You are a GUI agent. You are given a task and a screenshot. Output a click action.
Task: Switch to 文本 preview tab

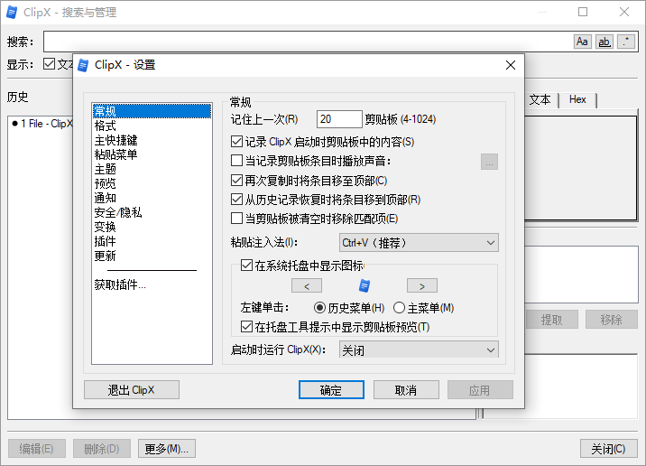[540, 100]
